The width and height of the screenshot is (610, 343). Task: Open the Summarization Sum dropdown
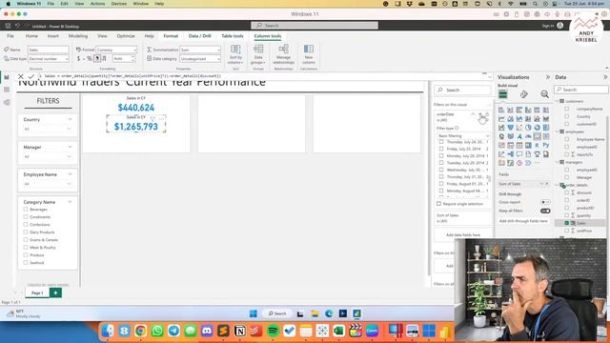pyautogui.click(x=200, y=50)
